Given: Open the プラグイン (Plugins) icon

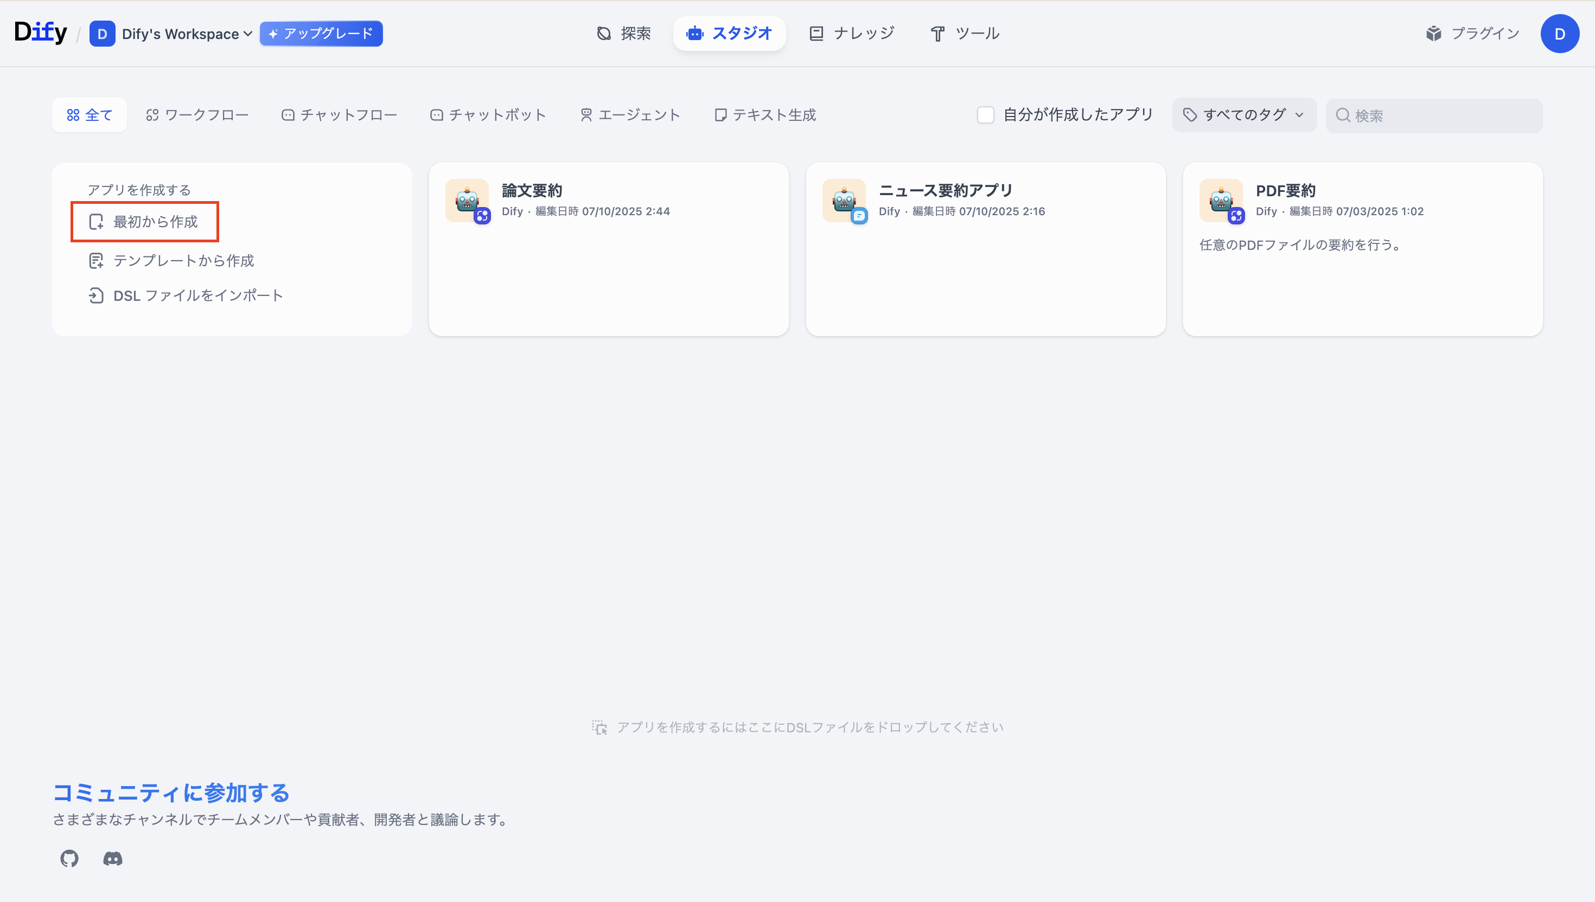Looking at the screenshot, I should pos(1434,34).
